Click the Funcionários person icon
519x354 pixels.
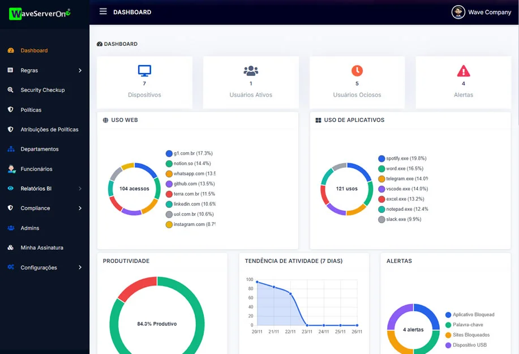[11, 169]
